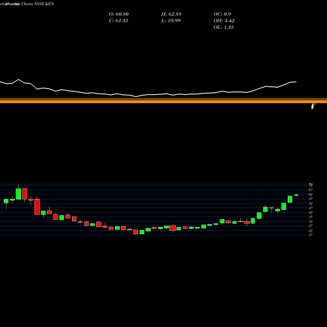Click the 22 price axis label
The width and height of the screenshot is (327, 327).
(311, 231)
